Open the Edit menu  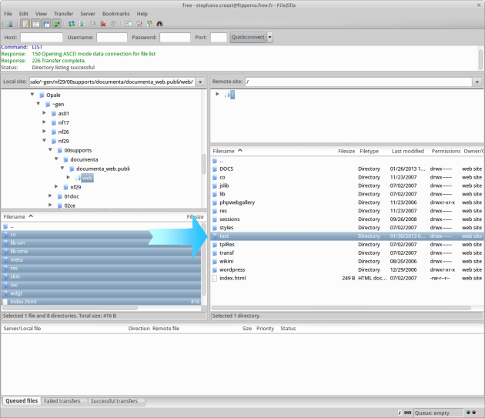[24, 14]
